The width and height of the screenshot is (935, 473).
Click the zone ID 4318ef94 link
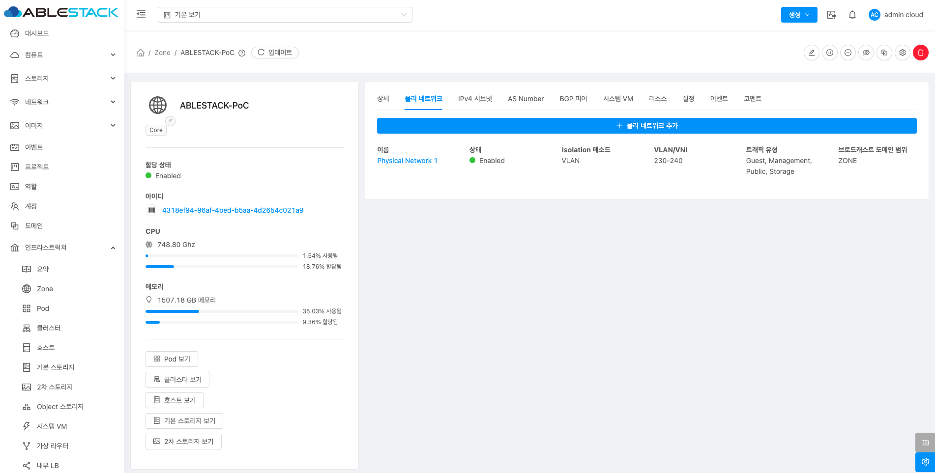pyautogui.click(x=233, y=210)
